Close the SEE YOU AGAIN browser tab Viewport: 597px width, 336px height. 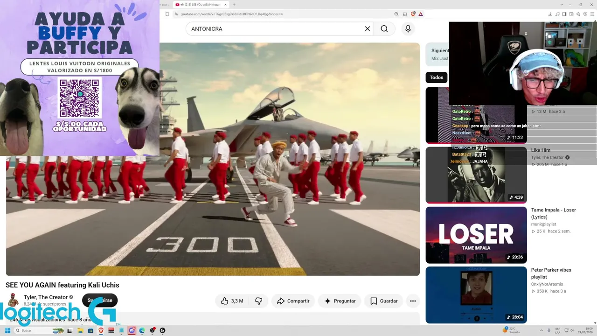[226, 5]
